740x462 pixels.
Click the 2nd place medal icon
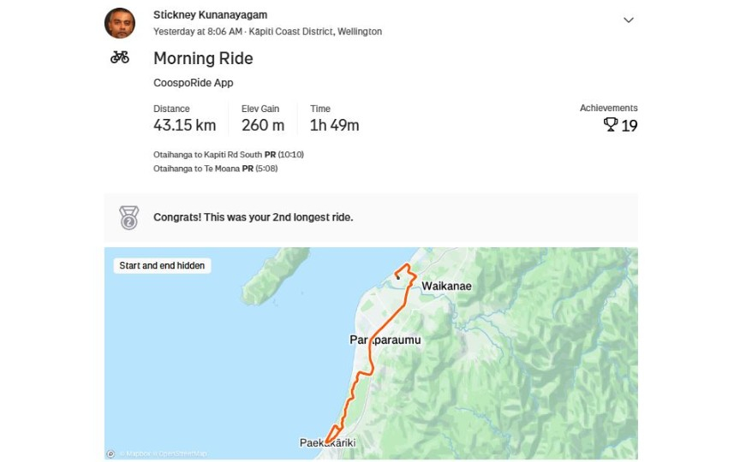pos(128,217)
